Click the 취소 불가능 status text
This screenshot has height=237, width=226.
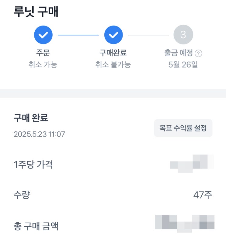click(113, 64)
